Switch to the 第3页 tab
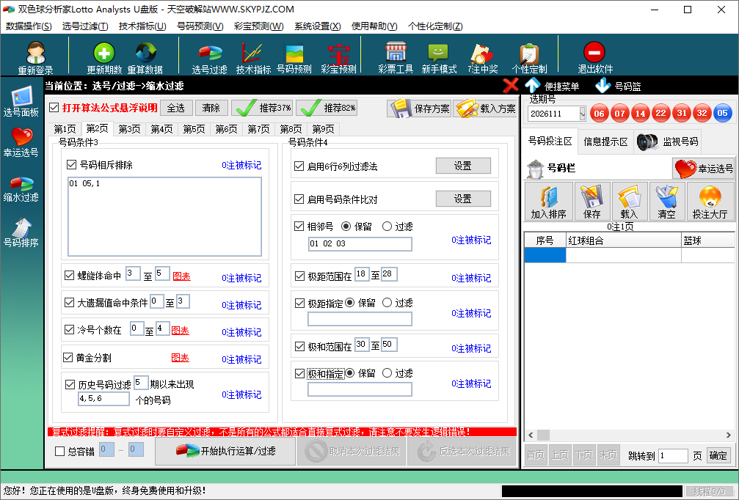The width and height of the screenshot is (739, 500). point(129,129)
